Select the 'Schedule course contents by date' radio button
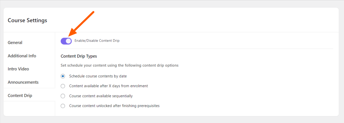This screenshot has height=123, width=344. (x=63, y=76)
